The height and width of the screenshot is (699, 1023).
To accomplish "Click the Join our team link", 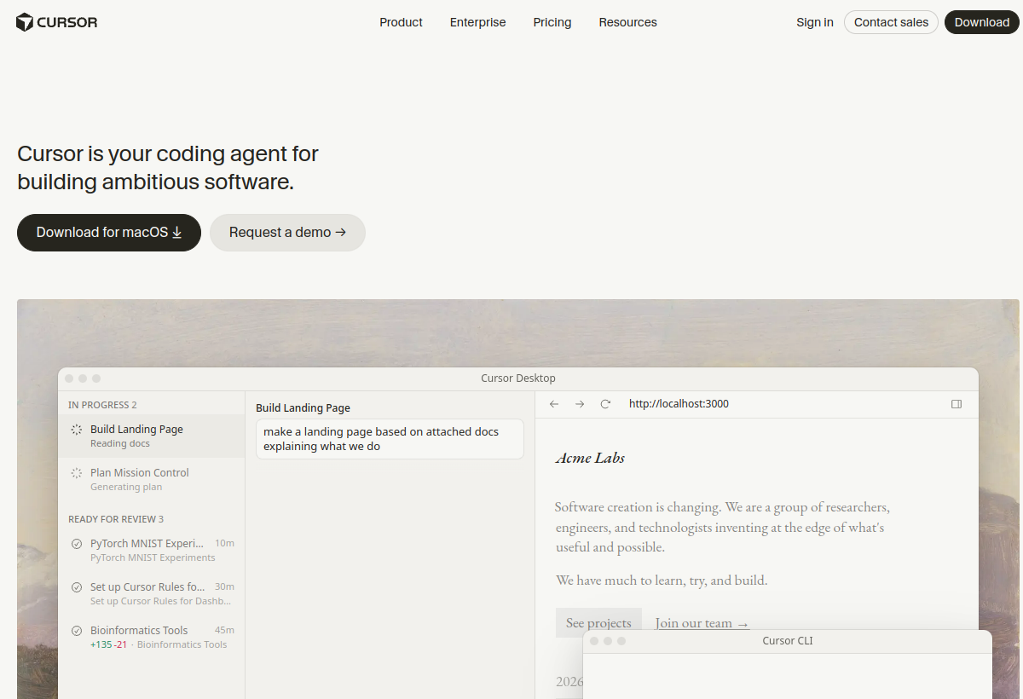I will (702, 623).
